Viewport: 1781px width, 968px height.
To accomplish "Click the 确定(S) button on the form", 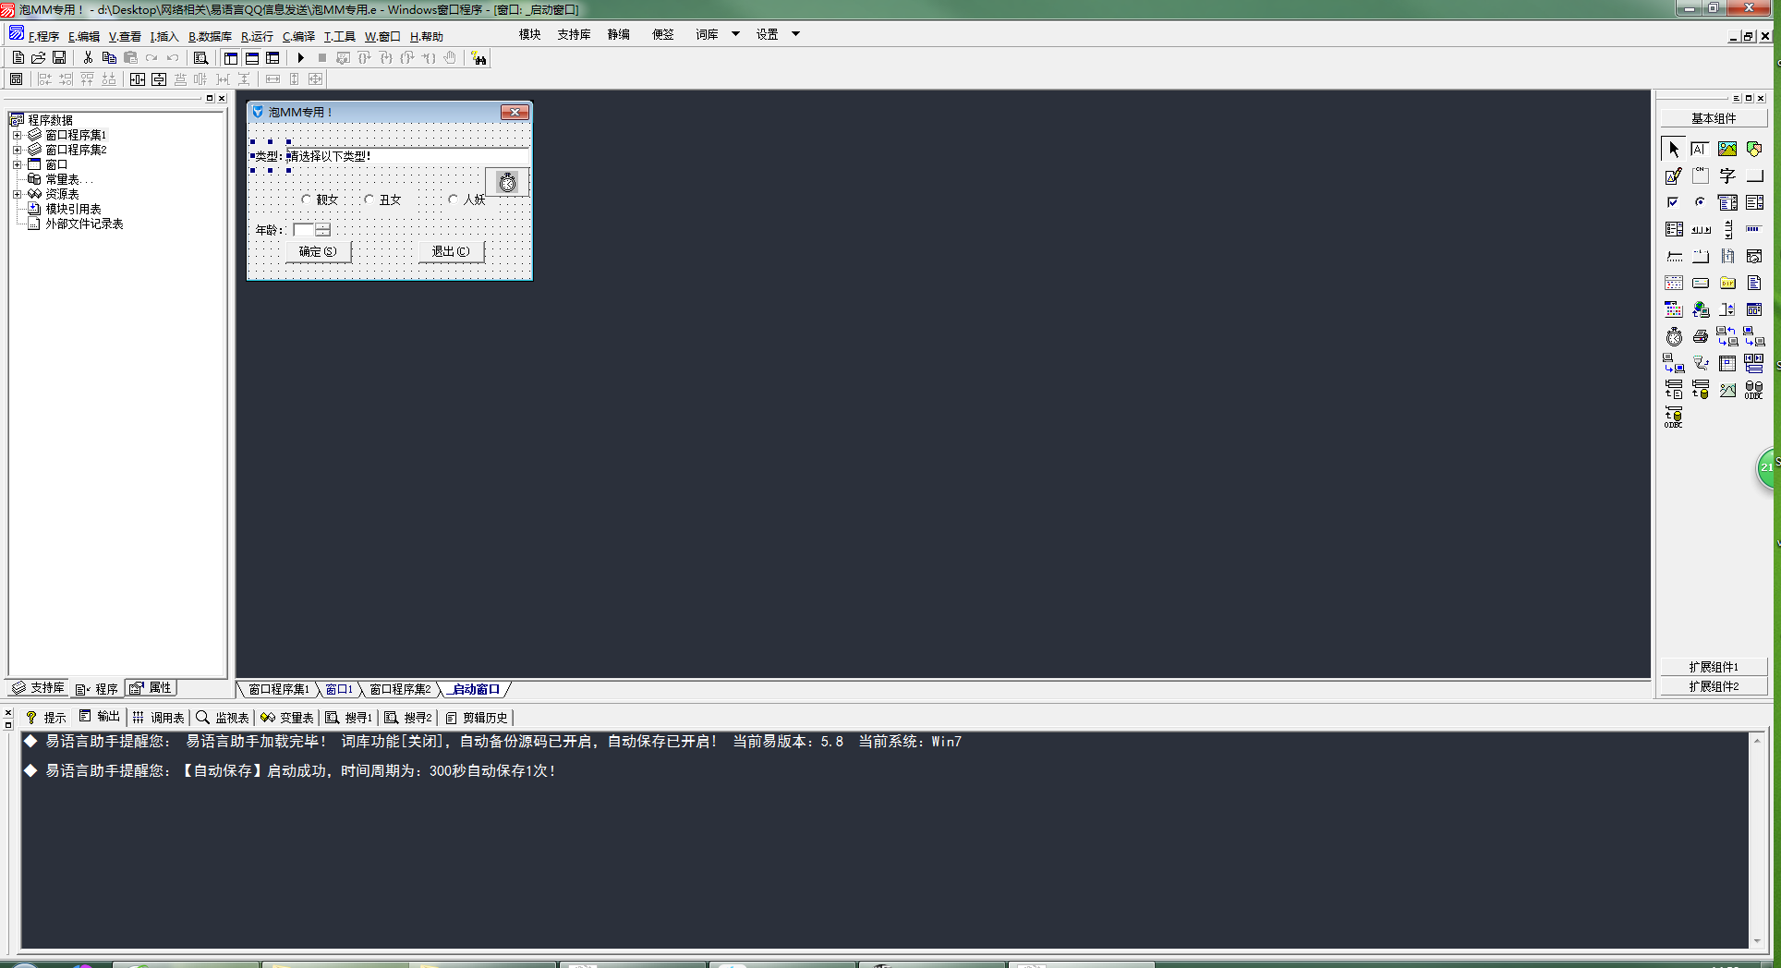I will tap(318, 251).
